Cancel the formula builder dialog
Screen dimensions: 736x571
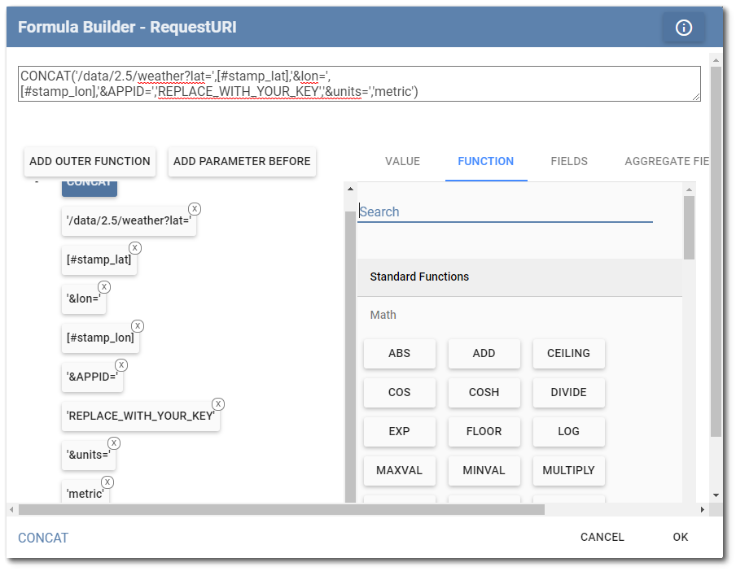(x=602, y=537)
